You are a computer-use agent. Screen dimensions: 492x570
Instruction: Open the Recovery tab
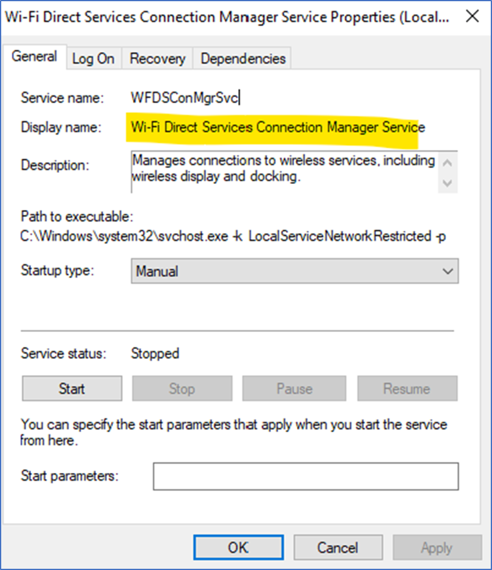click(x=157, y=58)
